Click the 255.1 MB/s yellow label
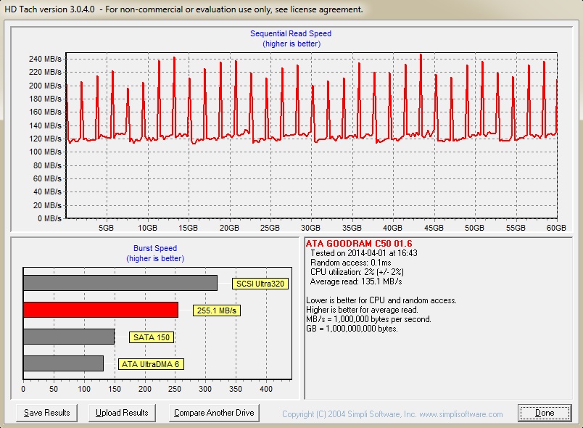This screenshot has height=428, width=583. pyautogui.click(x=216, y=310)
